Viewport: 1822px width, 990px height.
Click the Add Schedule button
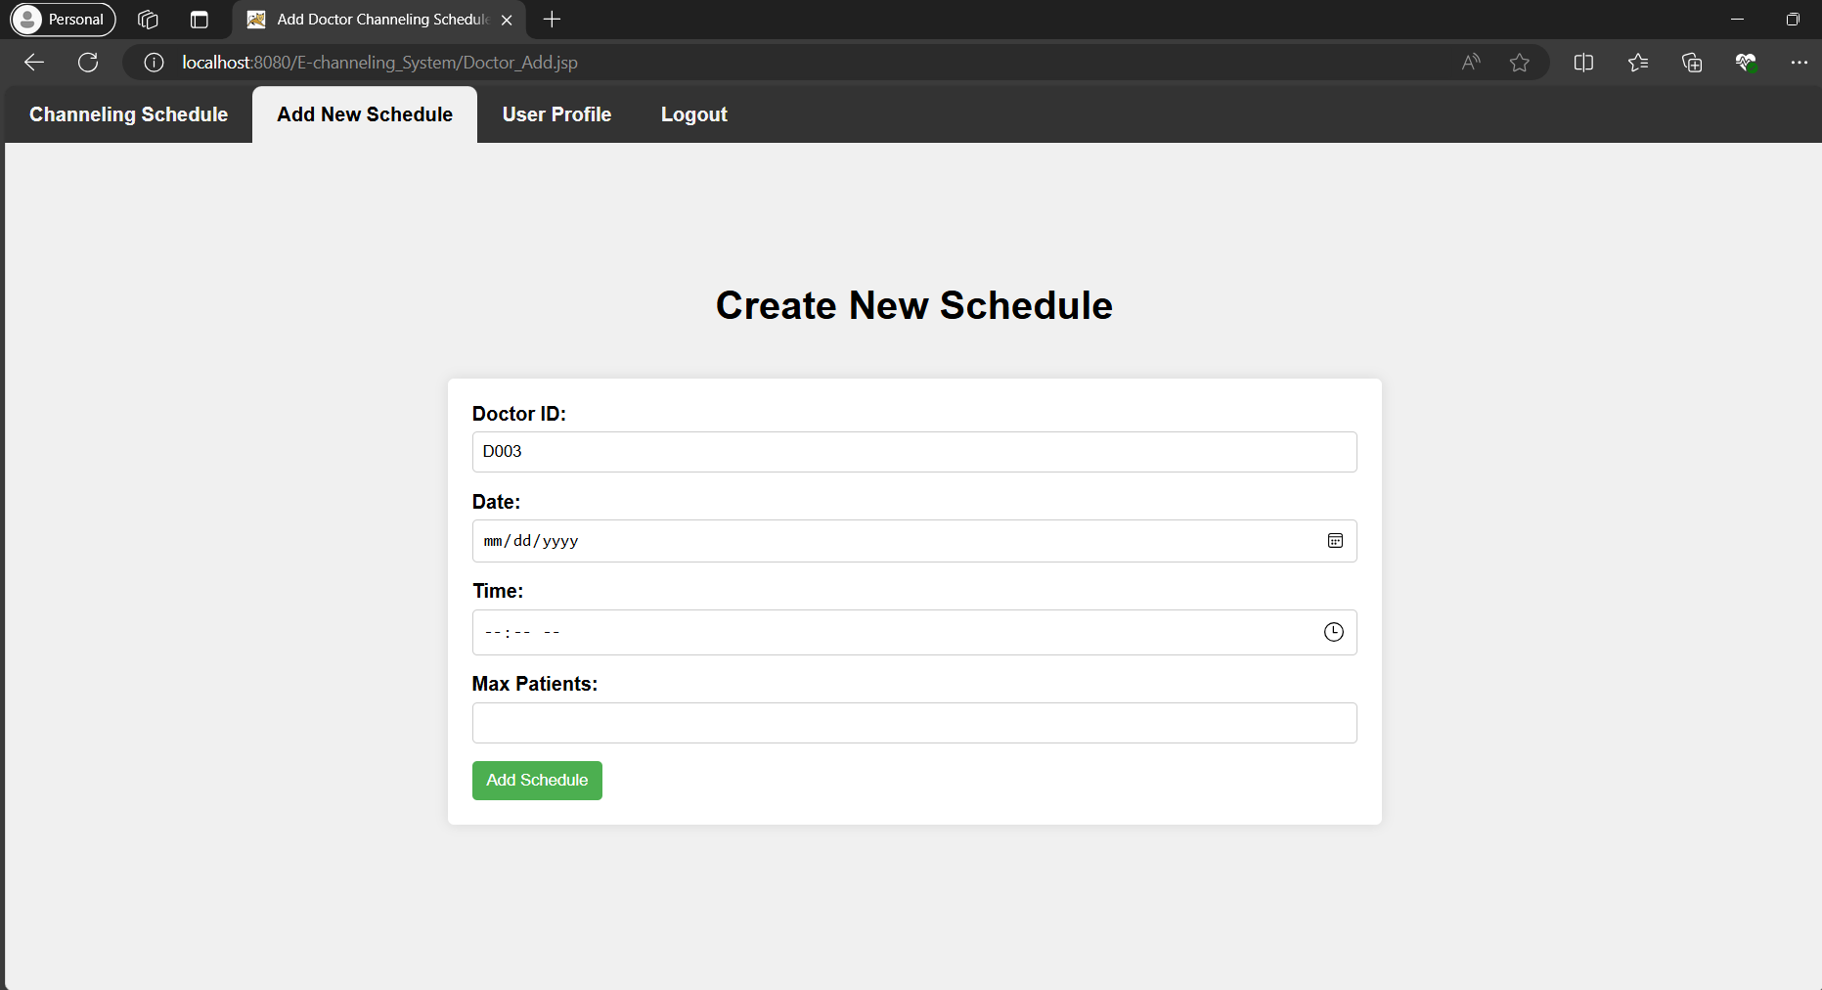pos(537,781)
